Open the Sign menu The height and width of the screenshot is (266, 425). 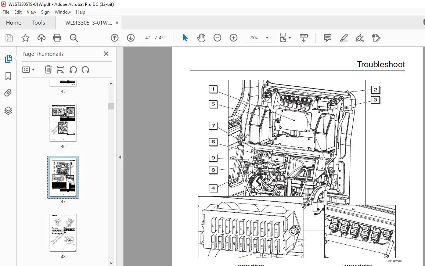pos(45,12)
